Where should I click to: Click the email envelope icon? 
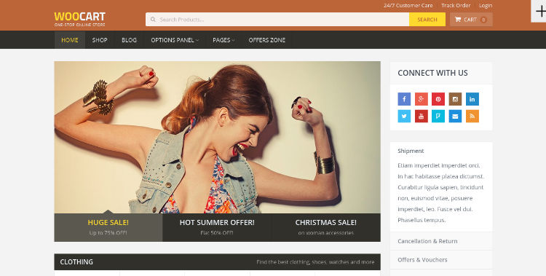(x=455, y=116)
